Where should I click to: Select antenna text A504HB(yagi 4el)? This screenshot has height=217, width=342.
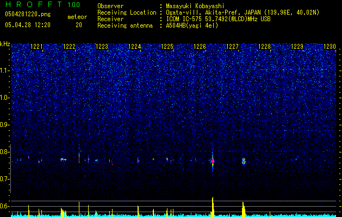[x=192, y=25]
